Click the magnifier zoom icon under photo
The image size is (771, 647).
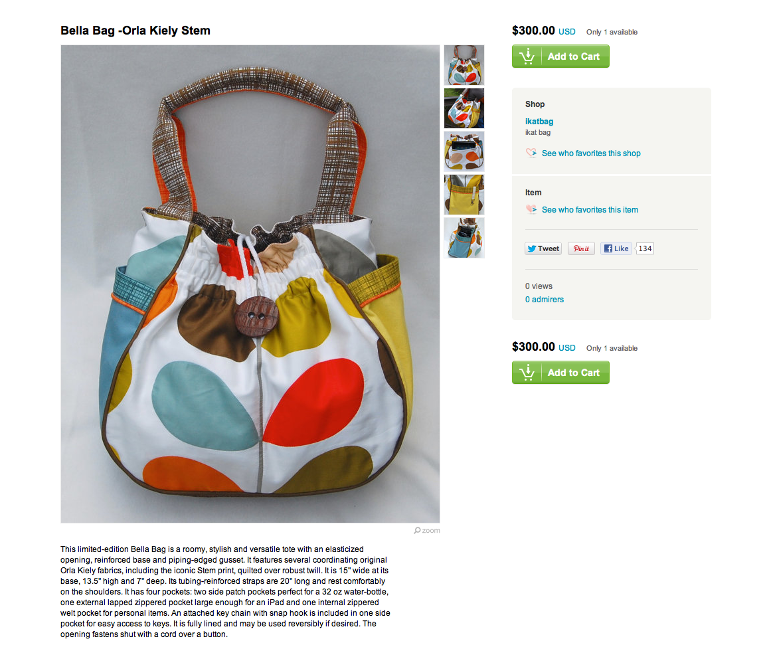point(417,530)
